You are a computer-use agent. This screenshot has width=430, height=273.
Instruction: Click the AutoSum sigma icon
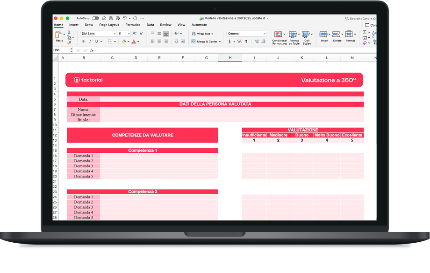tap(365, 33)
